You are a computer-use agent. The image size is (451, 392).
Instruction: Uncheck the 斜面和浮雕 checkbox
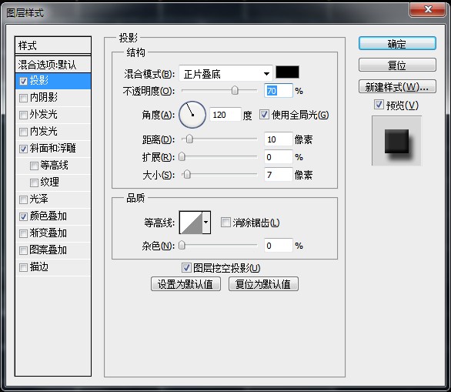tap(23, 149)
